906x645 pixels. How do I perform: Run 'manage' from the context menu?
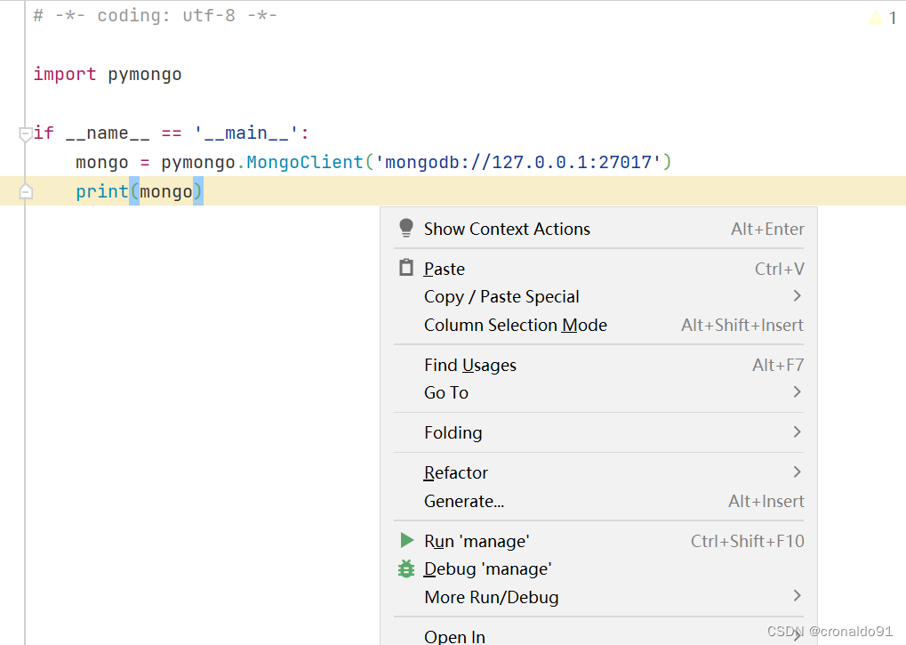coord(598,541)
